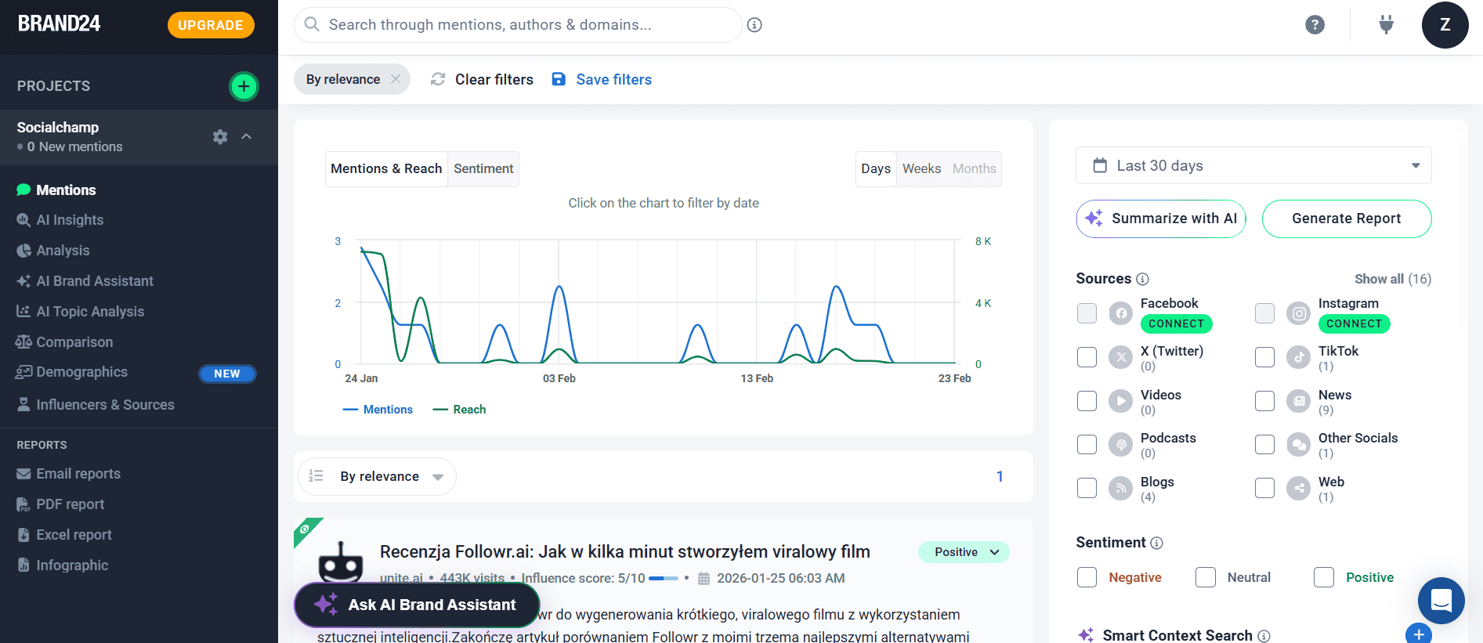Open Excel report
Image resolution: width=1483 pixels, height=643 pixels.
[x=74, y=535]
